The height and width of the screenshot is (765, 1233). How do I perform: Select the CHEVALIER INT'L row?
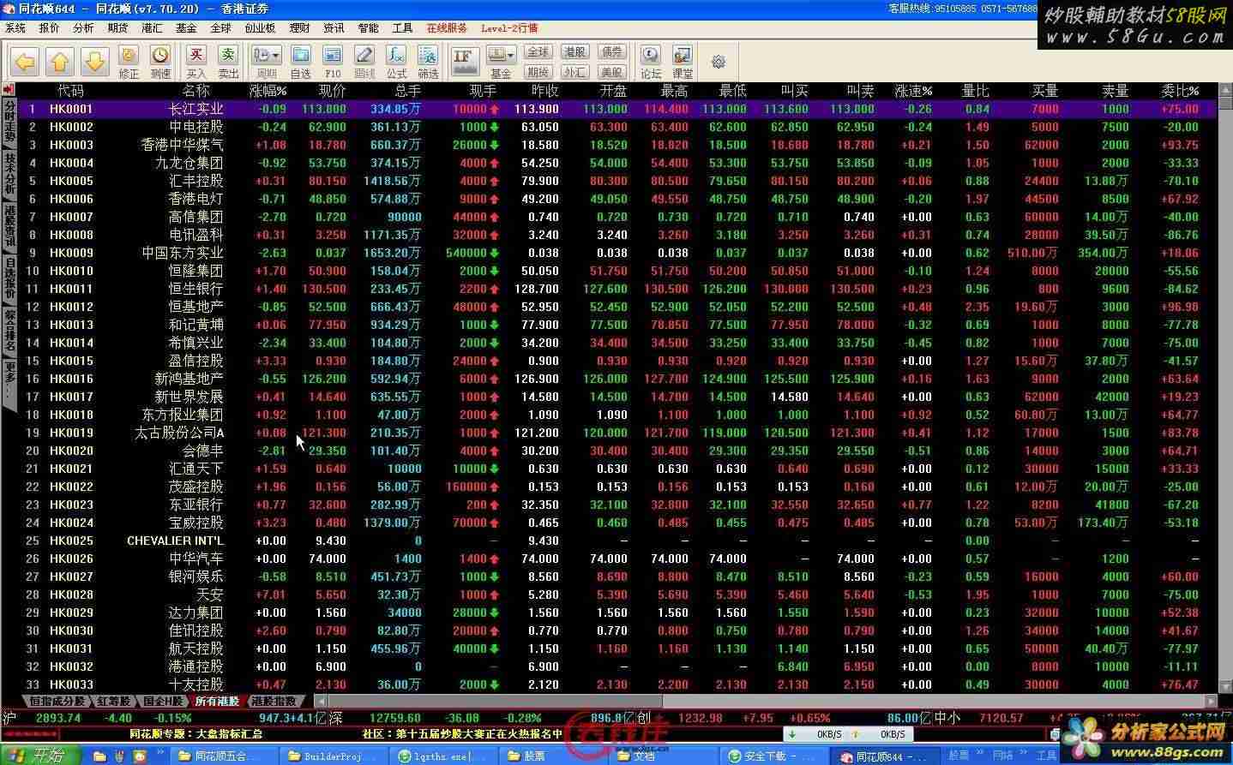[x=616, y=541]
